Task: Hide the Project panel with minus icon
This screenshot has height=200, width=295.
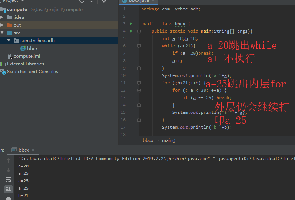Action: 113,1
